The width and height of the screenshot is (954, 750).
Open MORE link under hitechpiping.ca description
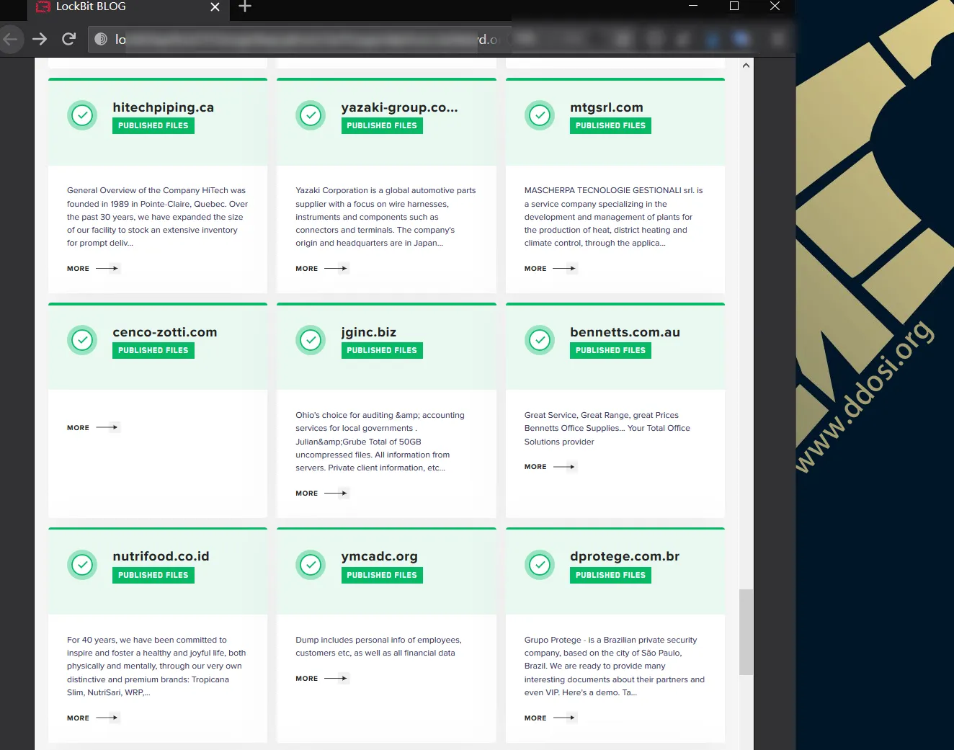point(93,269)
